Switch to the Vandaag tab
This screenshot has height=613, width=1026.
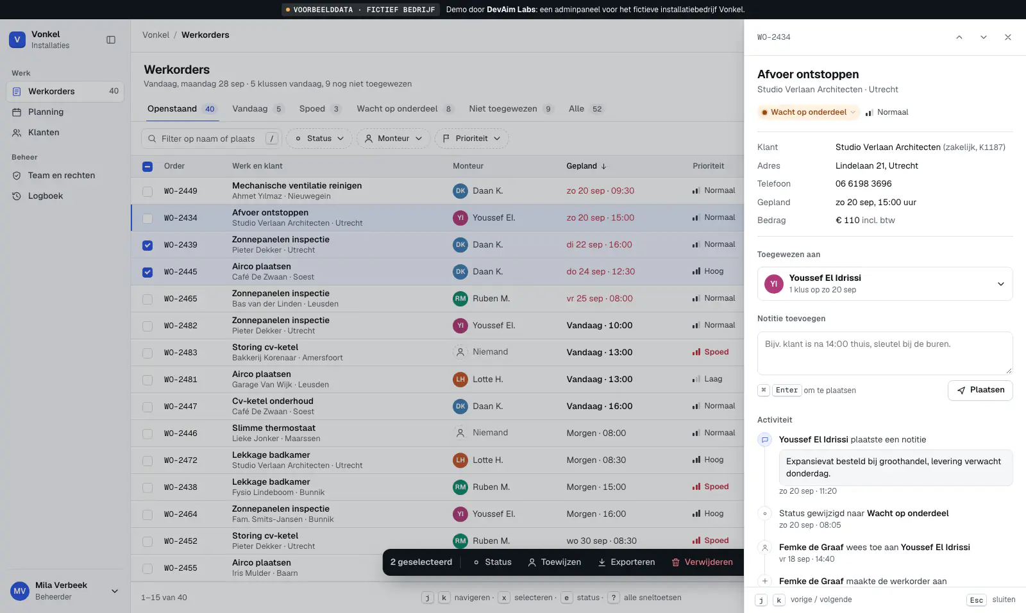click(258, 109)
